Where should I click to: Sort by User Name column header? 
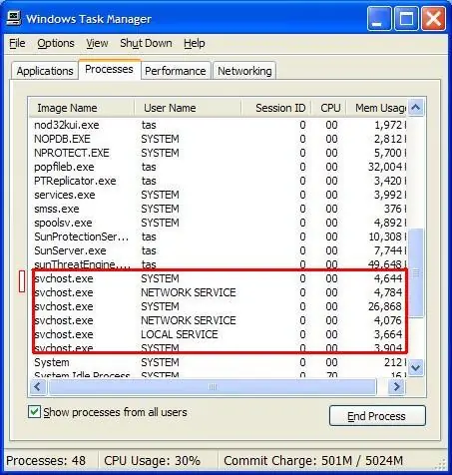tap(188, 108)
